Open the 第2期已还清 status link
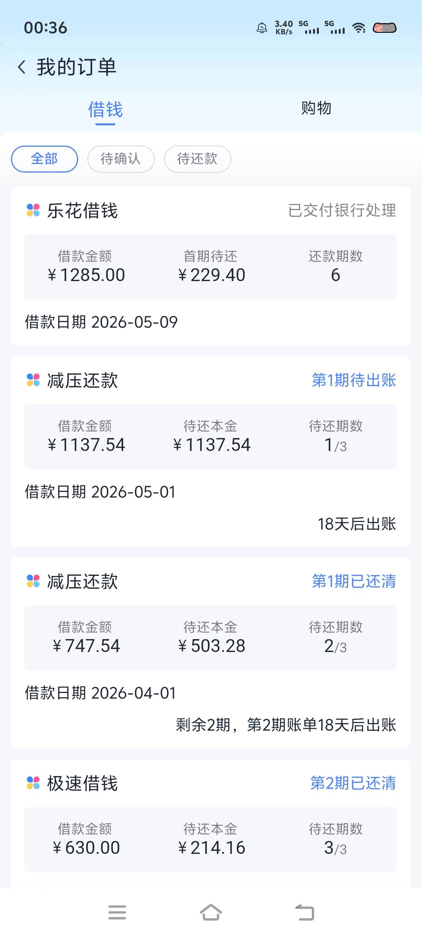Screen dimensions: 422x937 [x=353, y=783]
